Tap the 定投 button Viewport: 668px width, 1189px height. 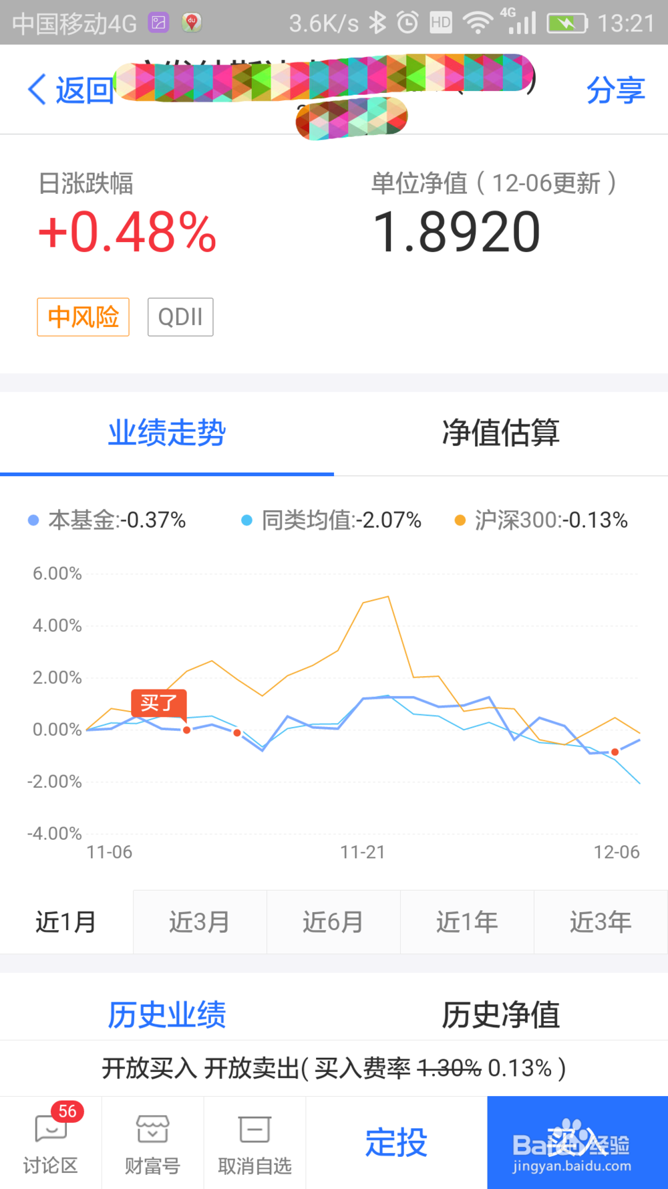point(396,1142)
